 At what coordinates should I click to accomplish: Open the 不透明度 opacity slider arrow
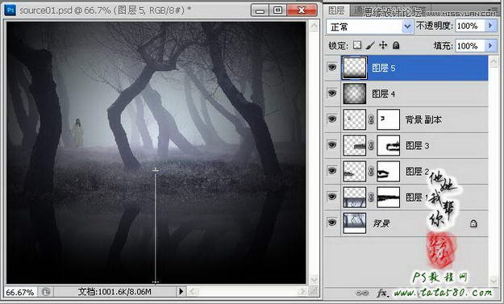[x=489, y=26]
